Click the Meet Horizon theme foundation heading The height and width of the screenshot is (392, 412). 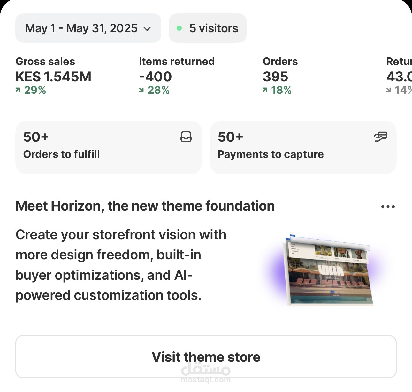(145, 206)
